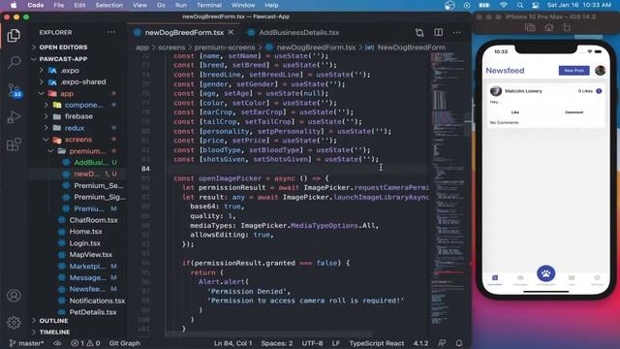Tap Like on Malcolm Lowery's post
The height and width of the screenshot is (349, 620).
514,112
